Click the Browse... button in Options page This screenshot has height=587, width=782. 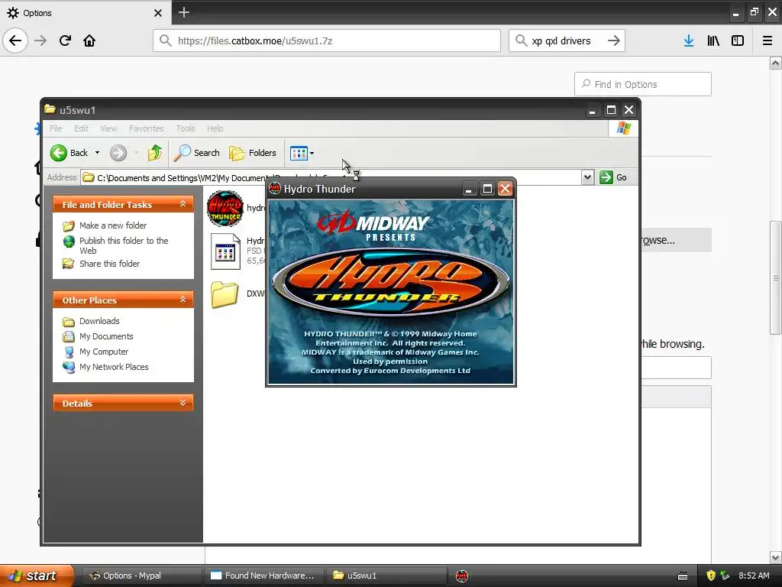tap(676, 240)
